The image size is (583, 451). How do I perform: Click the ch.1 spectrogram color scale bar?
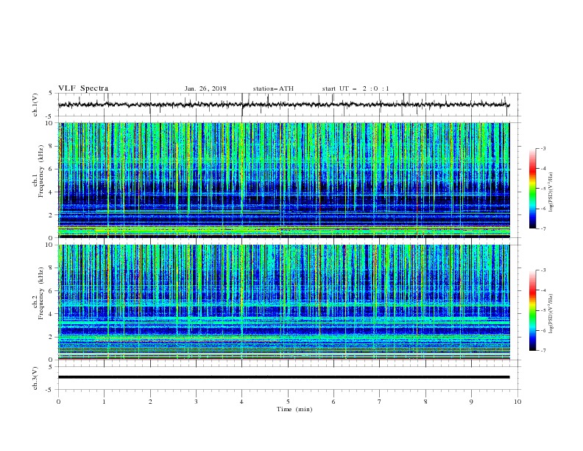pos(533,189)
